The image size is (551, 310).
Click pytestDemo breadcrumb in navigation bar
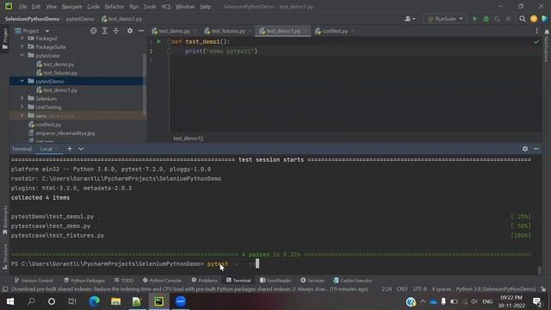[x=80, y=19]
